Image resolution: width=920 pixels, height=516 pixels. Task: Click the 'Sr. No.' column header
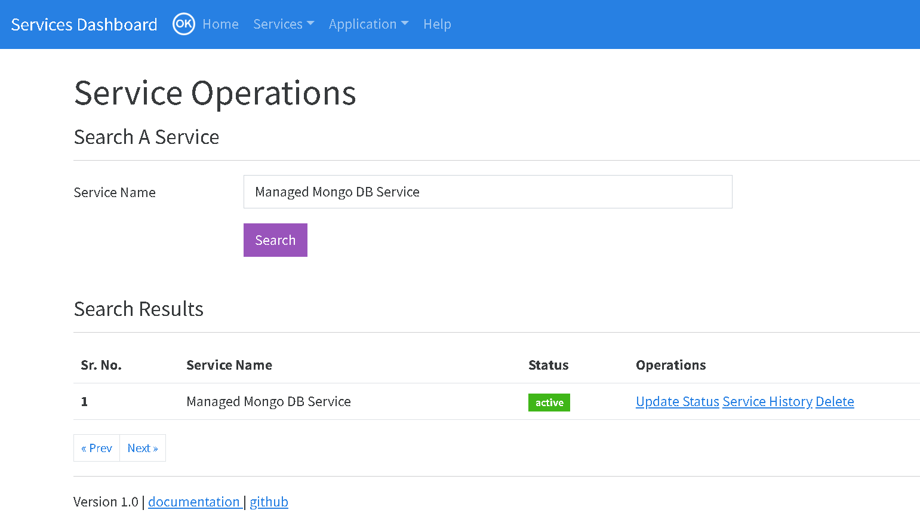[x=101, y=365]
